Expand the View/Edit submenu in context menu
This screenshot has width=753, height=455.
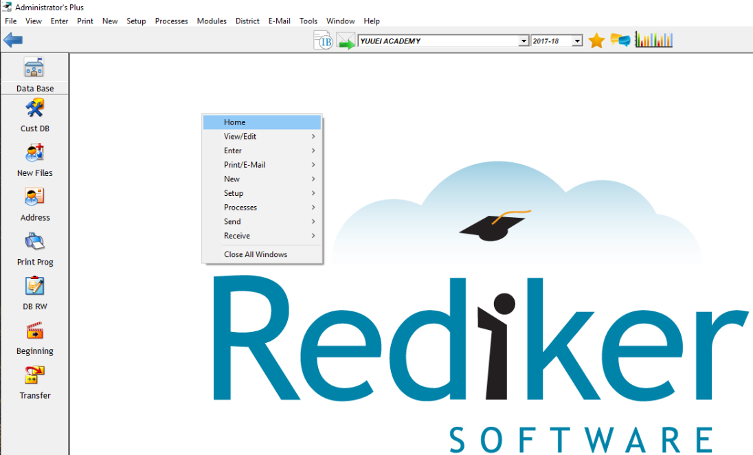tap(262, 137)
